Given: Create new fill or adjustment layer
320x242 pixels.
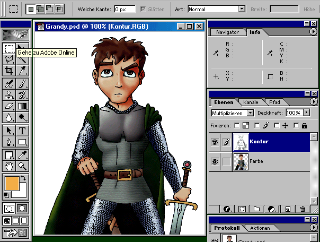Looking at the screenshot, I should tap(271, 209).
